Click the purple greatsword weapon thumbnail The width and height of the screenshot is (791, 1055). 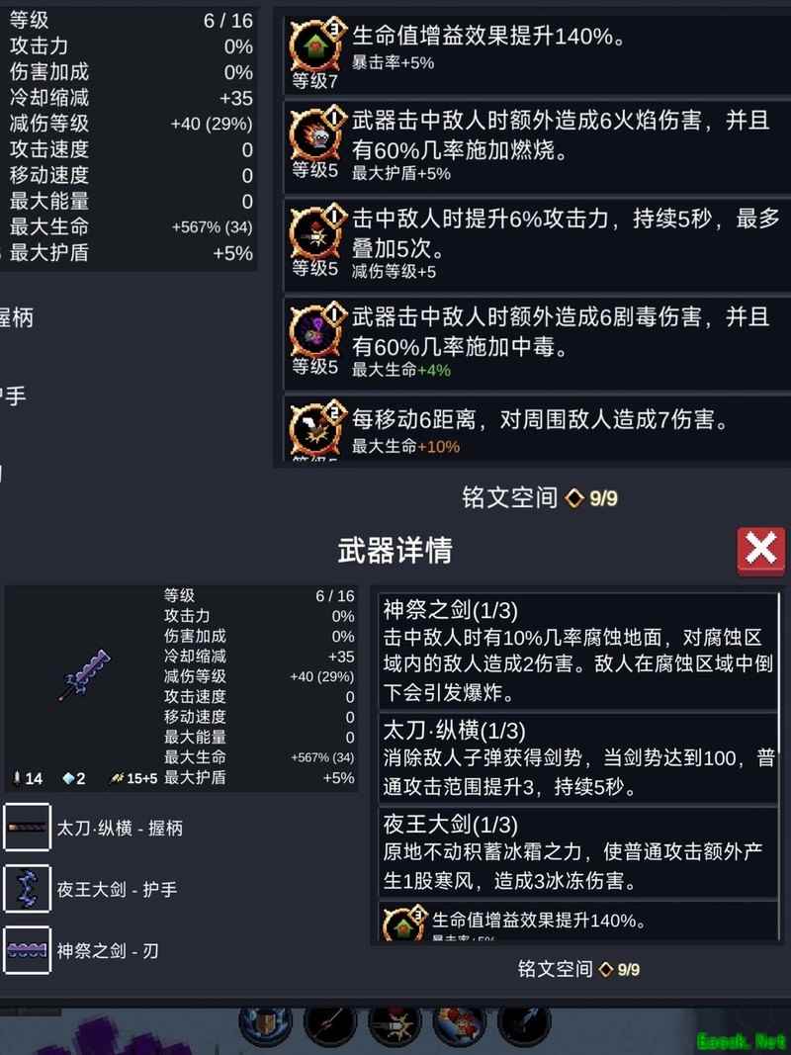pos(84,675)
